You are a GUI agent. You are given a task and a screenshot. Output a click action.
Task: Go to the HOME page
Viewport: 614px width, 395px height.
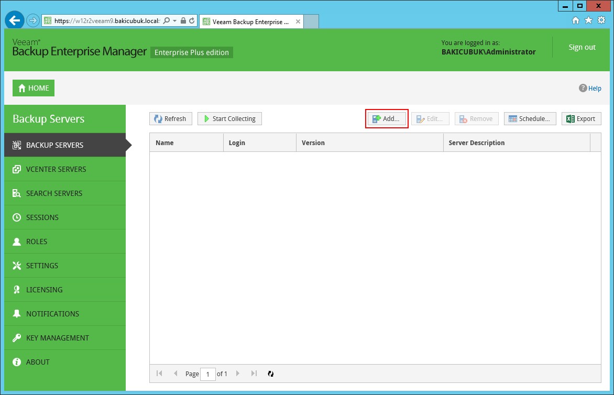click(x=34, y=88)
